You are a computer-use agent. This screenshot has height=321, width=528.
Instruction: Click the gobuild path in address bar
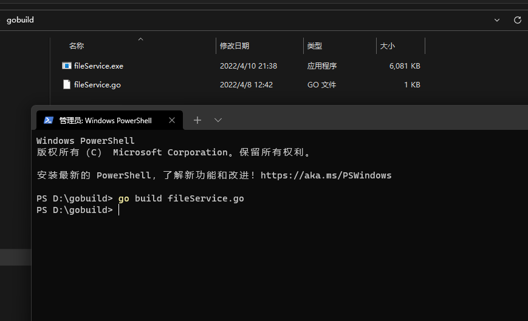click(20, 20)
